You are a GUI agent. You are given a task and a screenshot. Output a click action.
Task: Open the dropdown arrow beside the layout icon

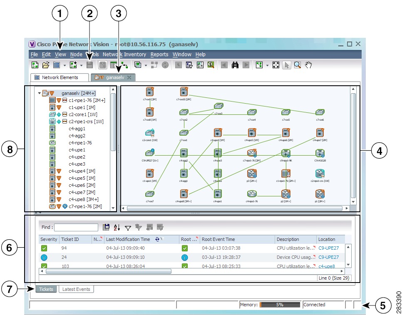(267, 66)
